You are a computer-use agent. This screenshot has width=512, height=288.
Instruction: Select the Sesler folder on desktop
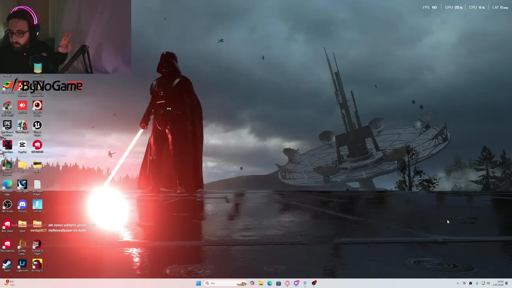[x=22, y=226]
